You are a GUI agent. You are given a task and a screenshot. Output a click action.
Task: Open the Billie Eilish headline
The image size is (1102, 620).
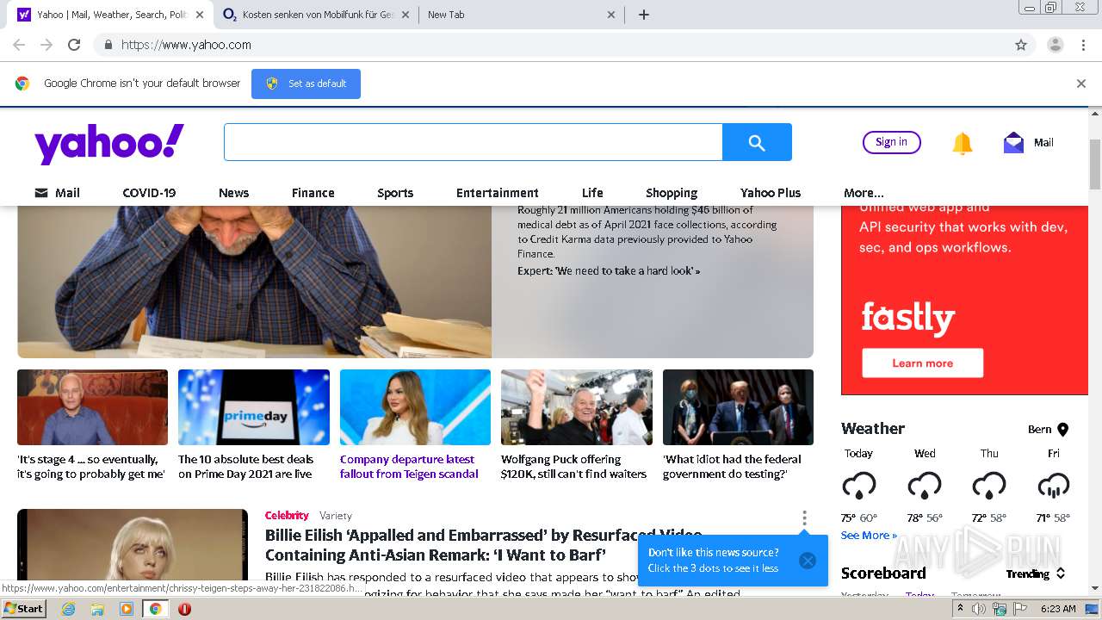(x=483, y=545)
